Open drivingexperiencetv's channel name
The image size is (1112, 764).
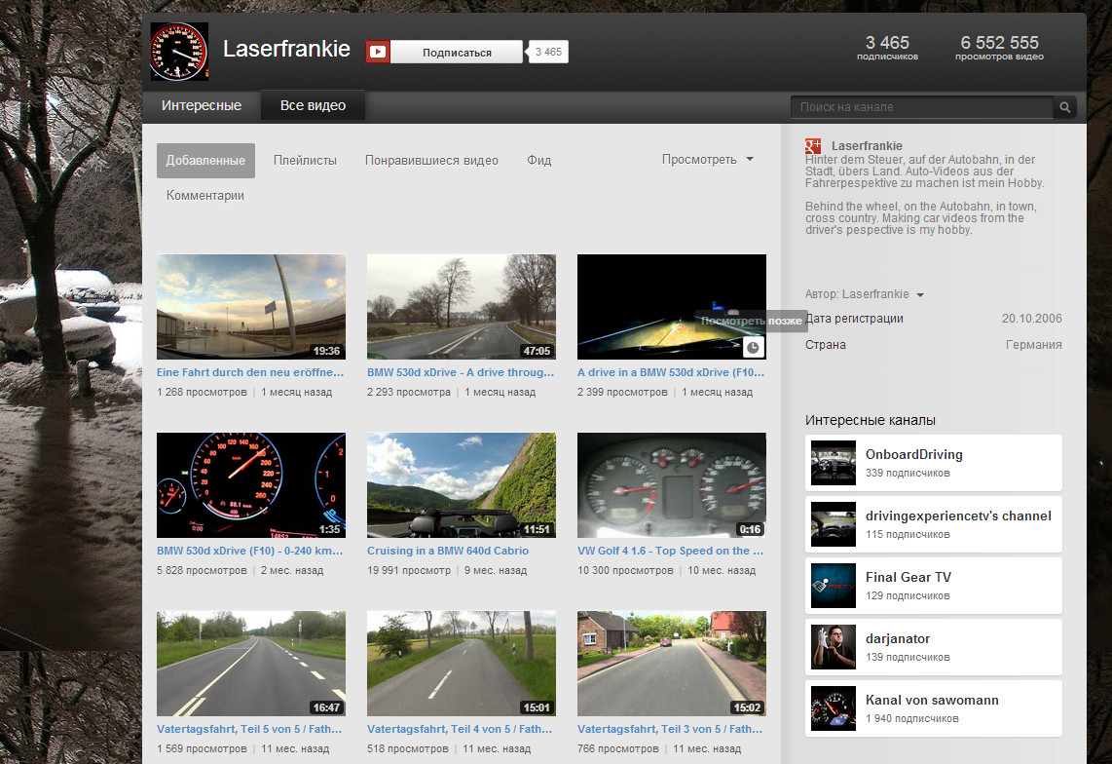coord(958,516)
